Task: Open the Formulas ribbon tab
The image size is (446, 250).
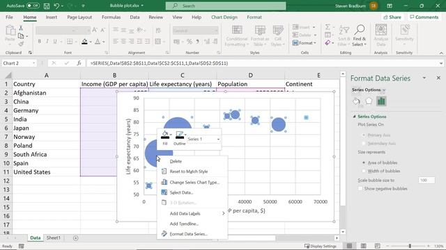Action: pyautogui.click(x=111, y=17)
